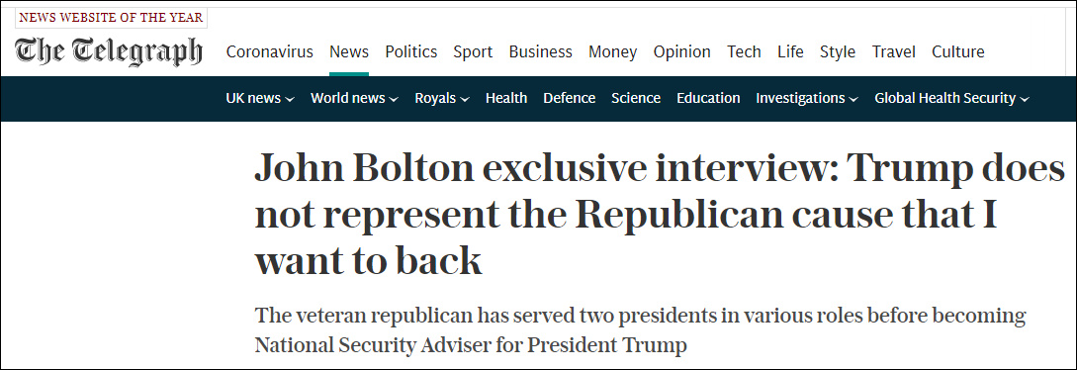Expand the World news dropdown
This screenshot has height=370, width=1077.
(x=354, y=98)
